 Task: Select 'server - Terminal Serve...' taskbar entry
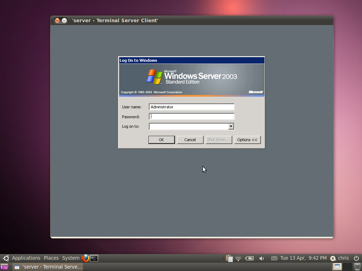[x=48, y=267]
